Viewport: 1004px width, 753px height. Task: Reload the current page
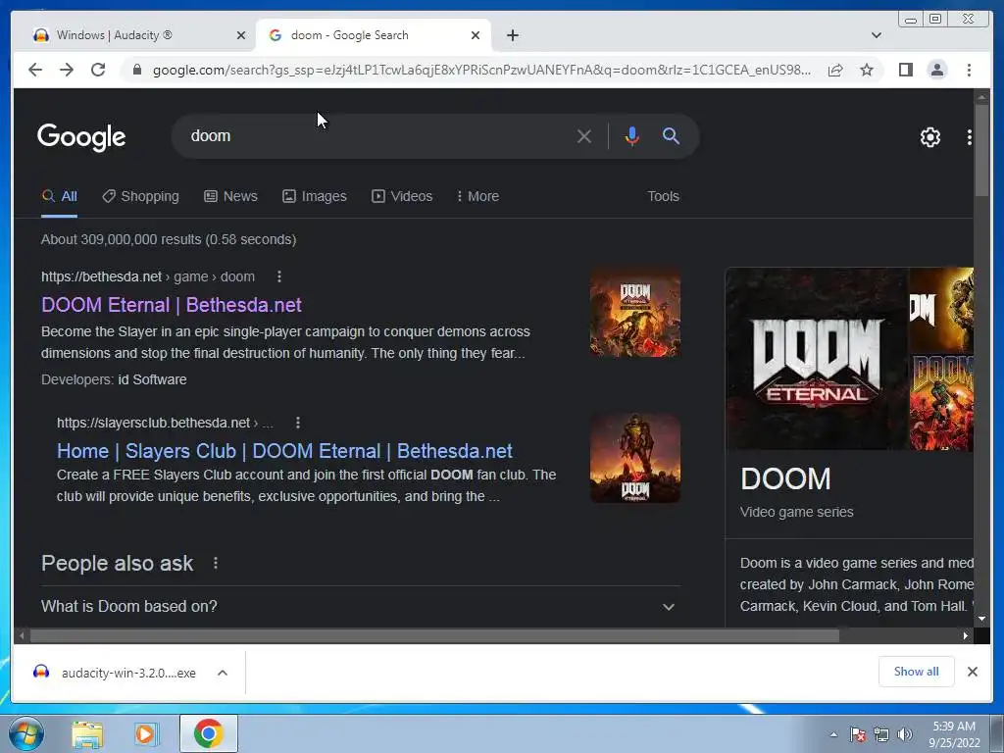click(x=98, y=70)
